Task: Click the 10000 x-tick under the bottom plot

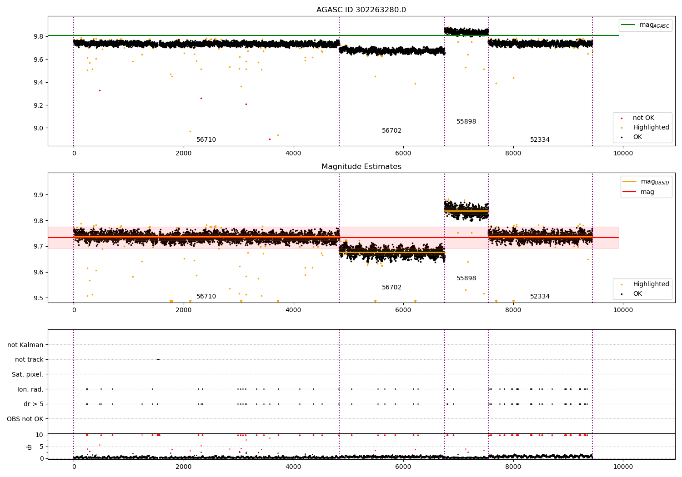Action: 623,467
